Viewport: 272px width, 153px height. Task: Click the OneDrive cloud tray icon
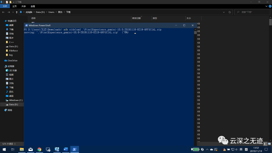coord(212,149)
